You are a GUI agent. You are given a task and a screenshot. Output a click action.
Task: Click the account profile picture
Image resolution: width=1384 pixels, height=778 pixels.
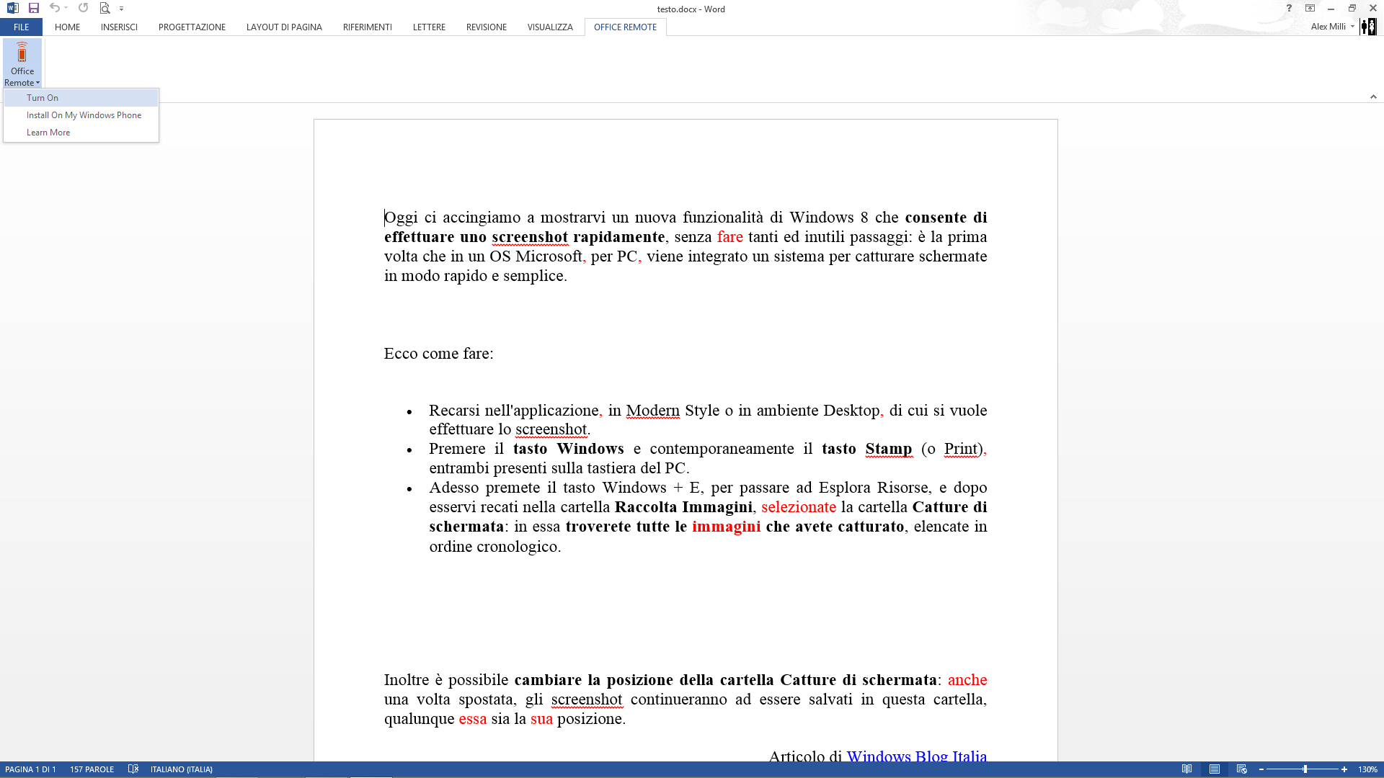pos(1368,27)
